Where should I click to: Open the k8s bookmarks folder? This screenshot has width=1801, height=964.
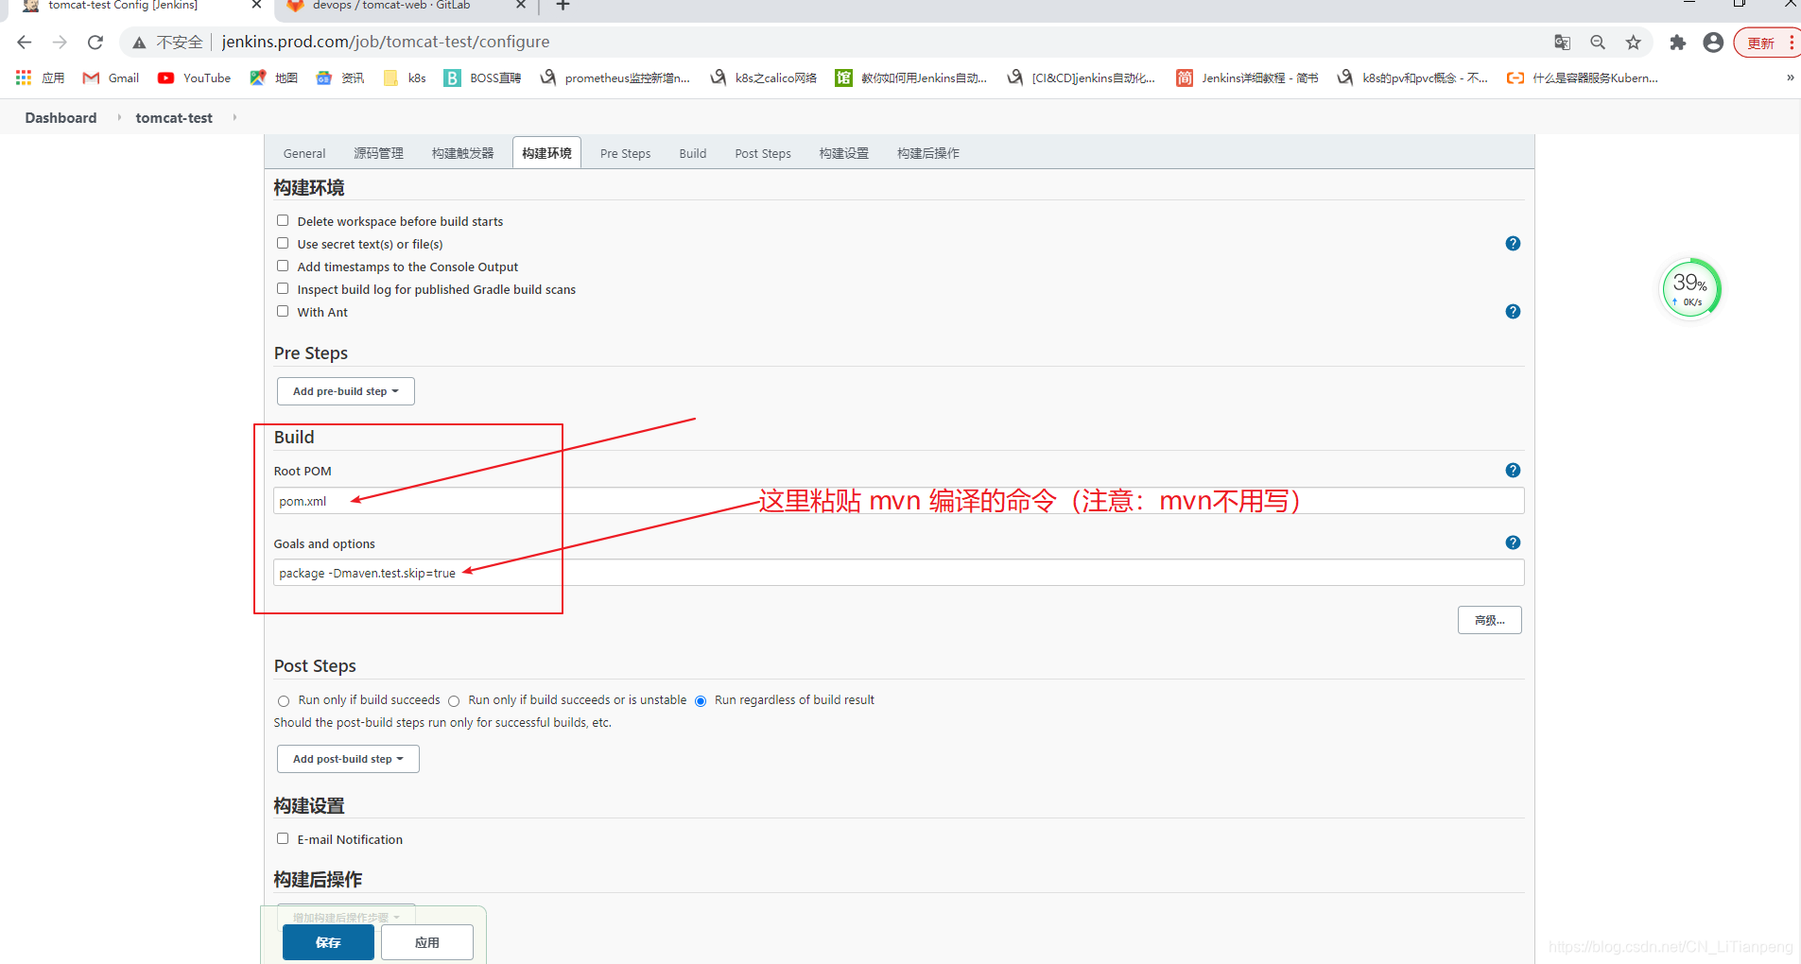406,77
